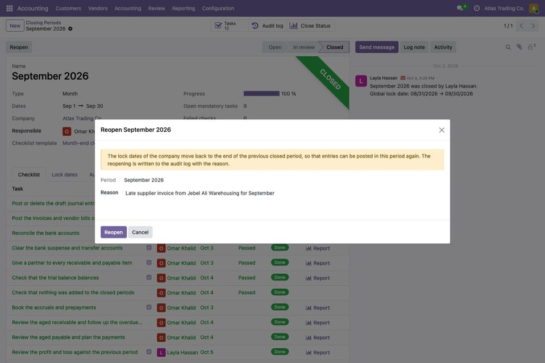This screenshot has height=363, width=545.
Task: Open Report for Review the aged payable task
Action: click(x=317, y=337)
